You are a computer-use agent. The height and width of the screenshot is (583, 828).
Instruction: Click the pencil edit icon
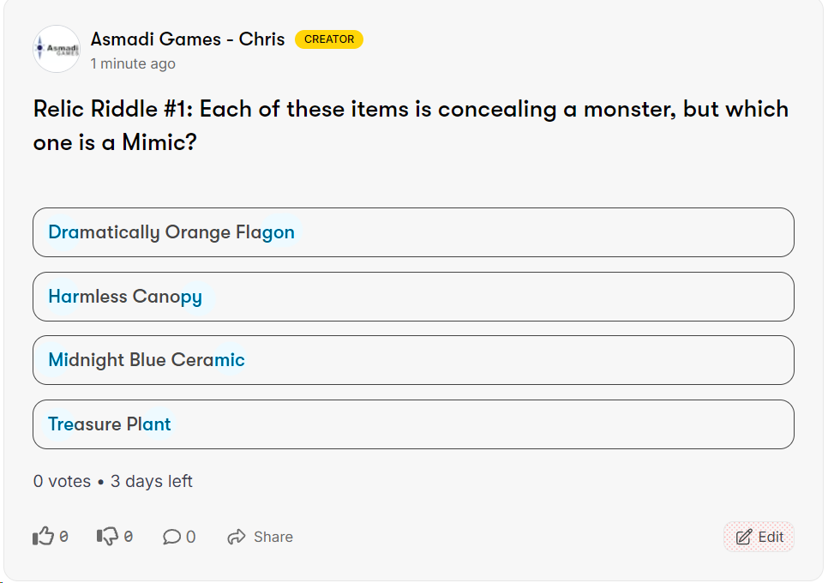(744, 537)
